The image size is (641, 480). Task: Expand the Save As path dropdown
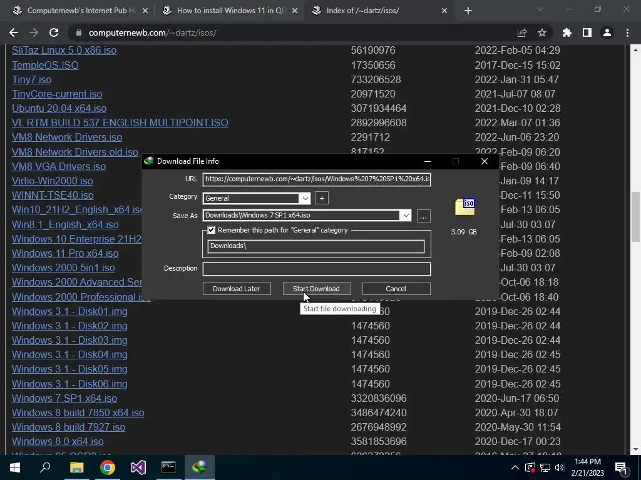coord(406,216)
